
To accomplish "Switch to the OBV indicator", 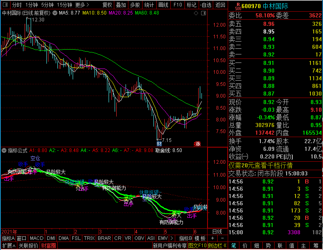I will coord(139,238).
